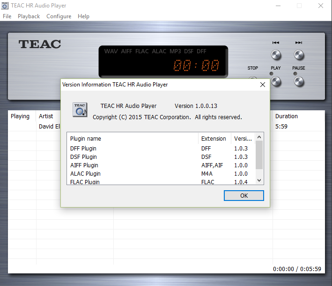Click the 5:59 duration cell
The height and width of the screenshot is (286, 332).
click(281, 126)
